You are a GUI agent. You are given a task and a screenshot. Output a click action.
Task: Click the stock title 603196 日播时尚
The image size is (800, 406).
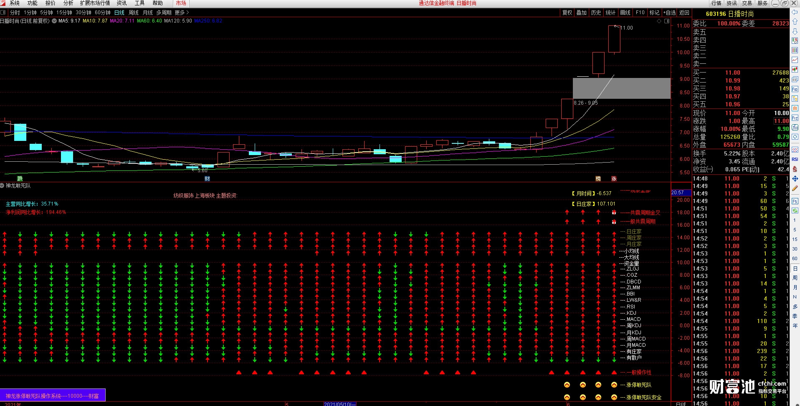click(x=730, y=14)
